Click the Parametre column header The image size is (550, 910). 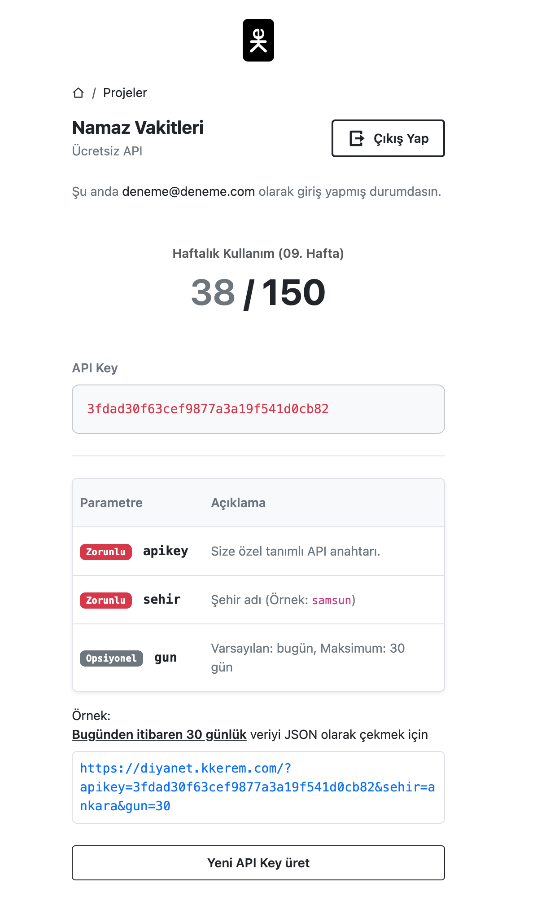pos(111,503)
